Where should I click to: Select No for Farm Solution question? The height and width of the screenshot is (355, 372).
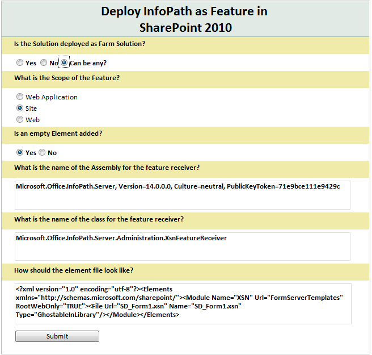(44, 62)
